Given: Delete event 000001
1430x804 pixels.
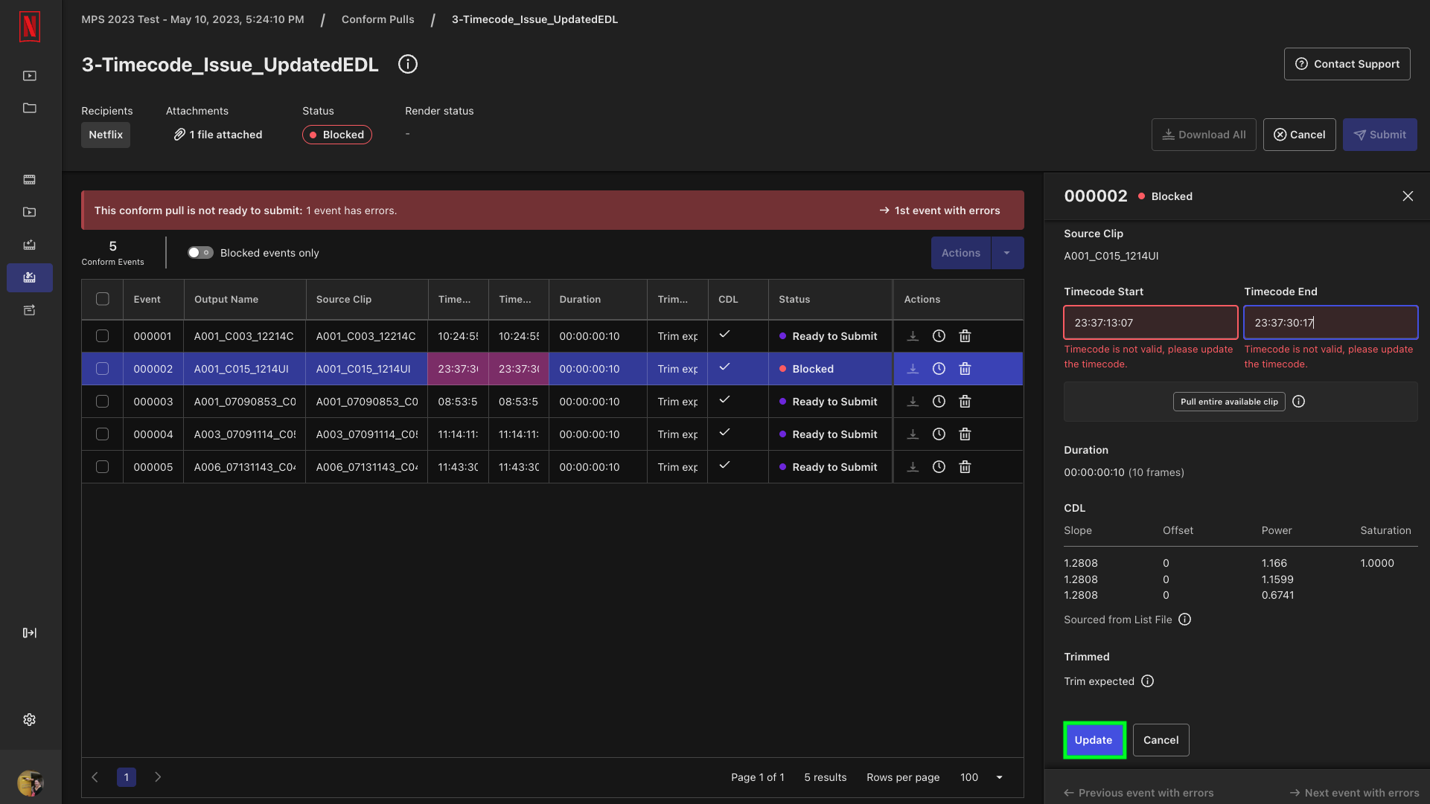Looking at the screenshot, I should (x=965, y=336).
